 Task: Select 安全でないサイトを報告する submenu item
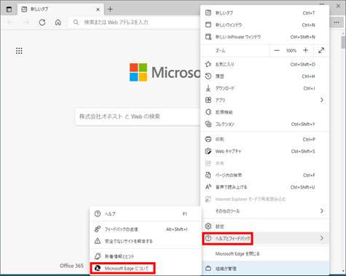145,241
